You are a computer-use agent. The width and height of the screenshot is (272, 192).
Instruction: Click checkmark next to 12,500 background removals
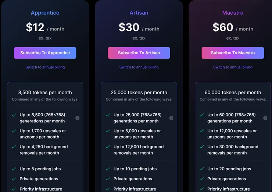pyautogui.click(x=108, y=147)
